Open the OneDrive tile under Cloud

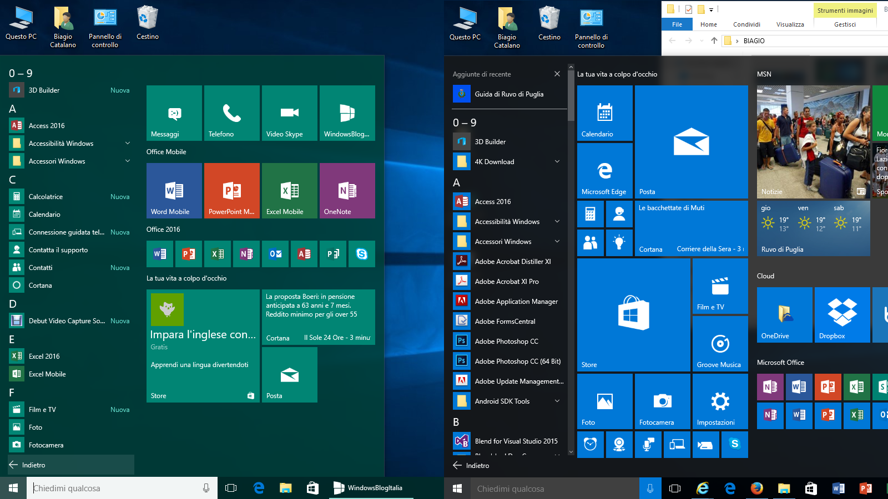[785, 315]
